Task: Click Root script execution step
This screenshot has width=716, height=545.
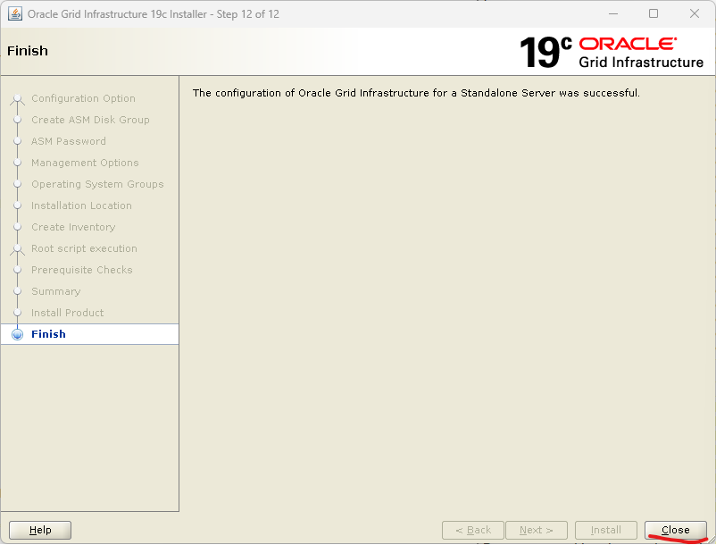Action: (x=84, y=248)
